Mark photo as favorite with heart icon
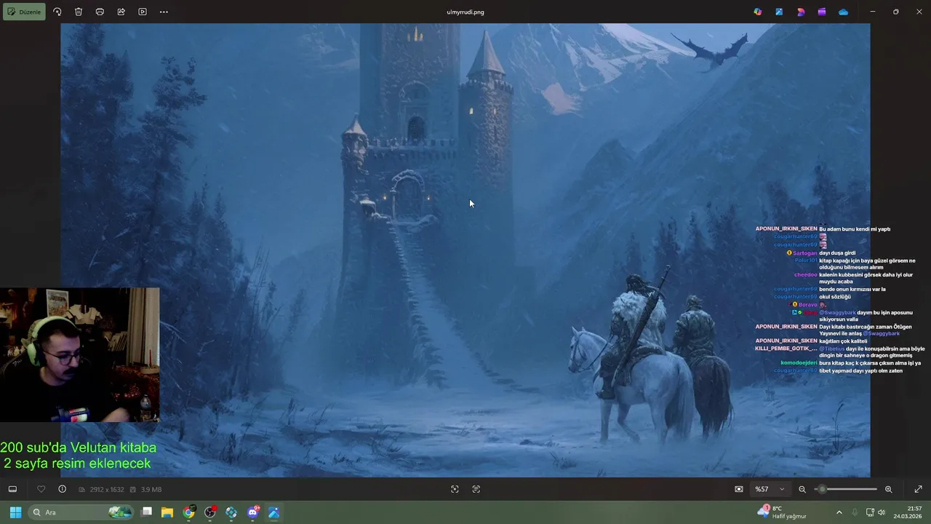931x524 pixels. pos(41,489)
